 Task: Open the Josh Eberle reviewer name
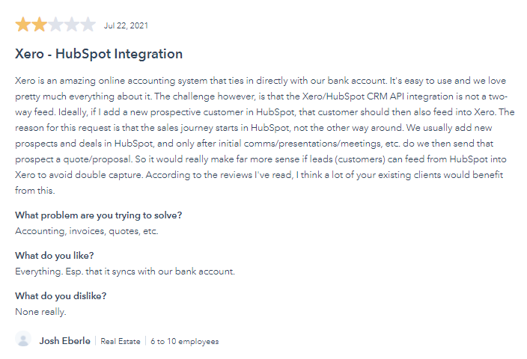coord(65,341)
